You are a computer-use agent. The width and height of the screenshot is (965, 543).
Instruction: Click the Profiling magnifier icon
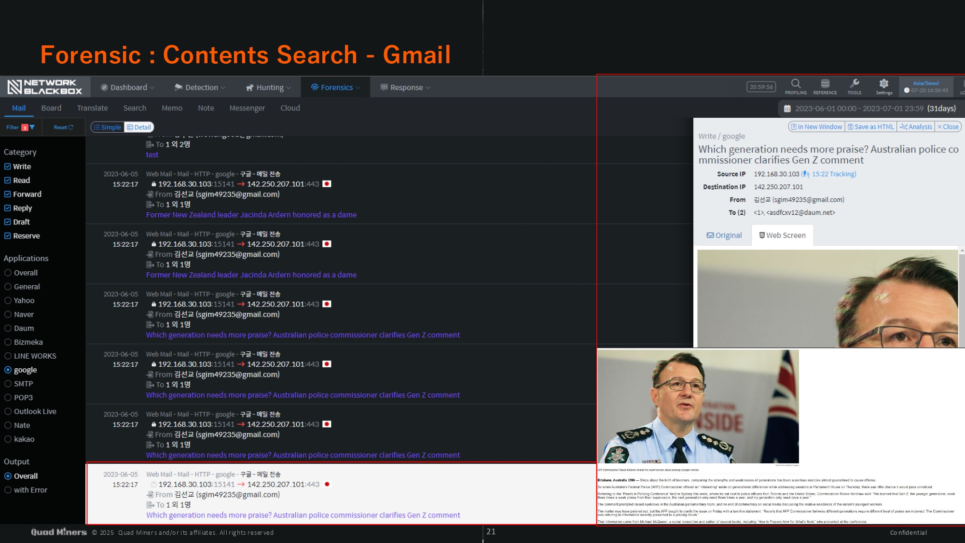[x=796, y=84]
